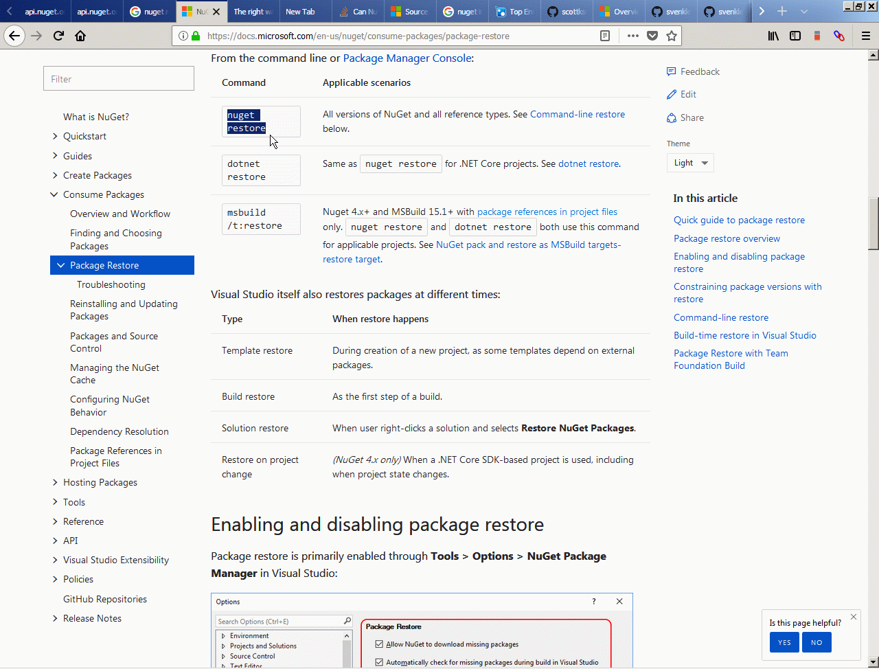Collapse the Consume Packages section
The image size is (879, 669).
point(55,194)
